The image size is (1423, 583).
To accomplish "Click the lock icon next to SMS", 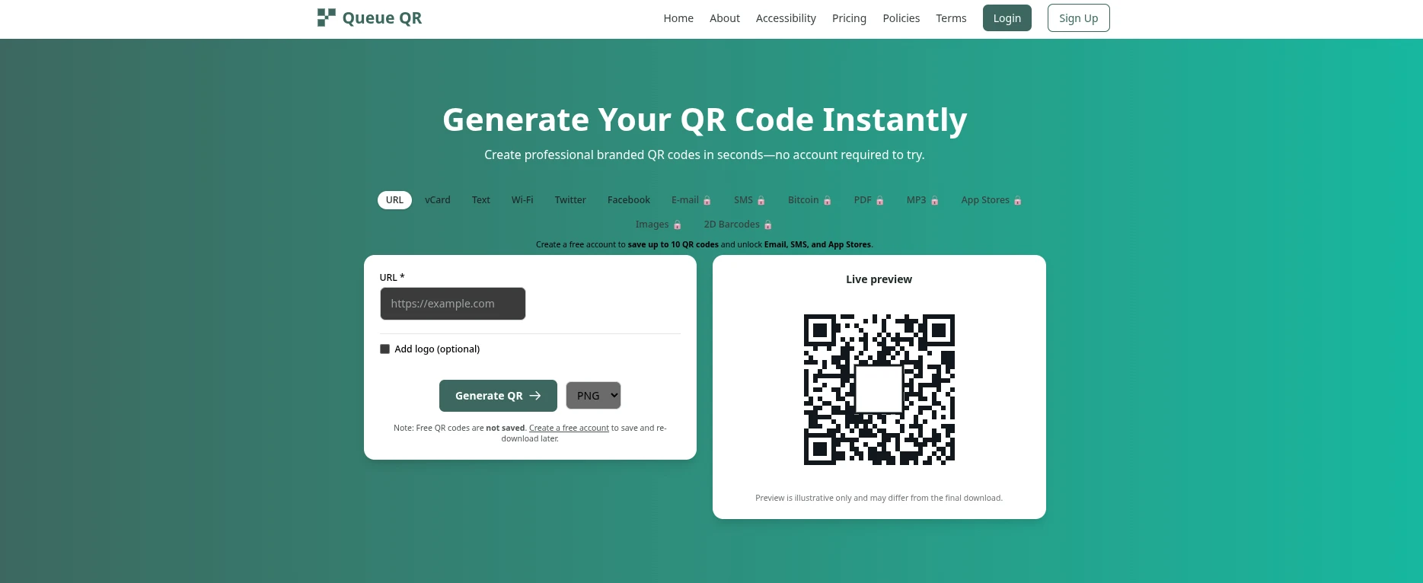I will click(x=761, y=201).
